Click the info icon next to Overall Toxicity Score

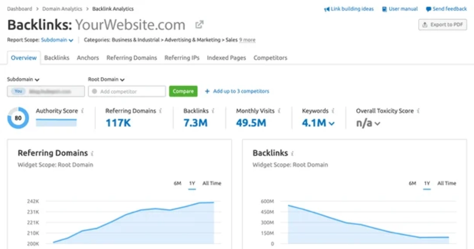point(418,111)
